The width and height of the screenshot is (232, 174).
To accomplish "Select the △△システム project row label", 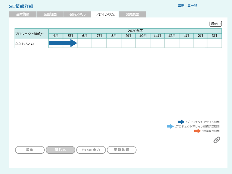I will 32,43.
